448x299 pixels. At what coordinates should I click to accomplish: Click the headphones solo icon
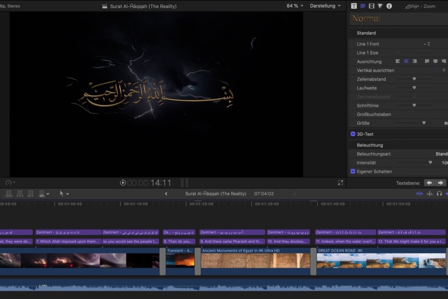(x=439, y=194)
